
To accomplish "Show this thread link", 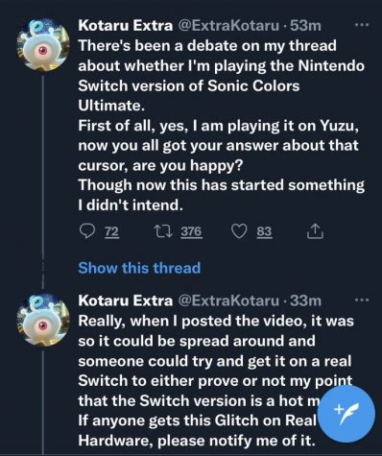I will [139, 268].
